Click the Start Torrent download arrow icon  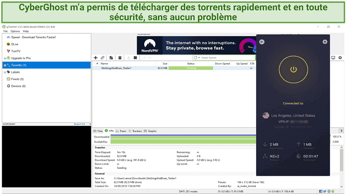click(128, 58)
